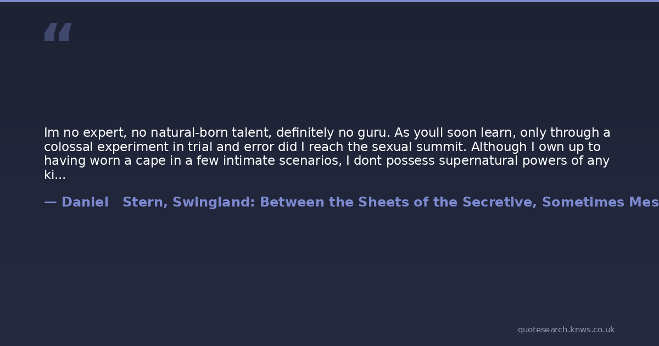Click the words having worn a cape

click(96, 161)
